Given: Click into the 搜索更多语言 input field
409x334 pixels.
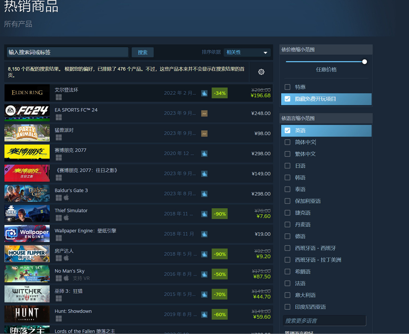Looking at the screenshot, I should 324,321.
